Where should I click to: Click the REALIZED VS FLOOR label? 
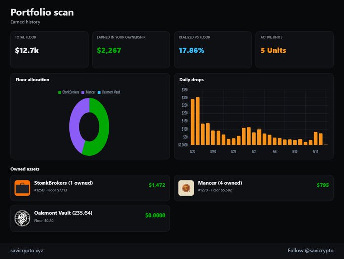tap(194, 37)
